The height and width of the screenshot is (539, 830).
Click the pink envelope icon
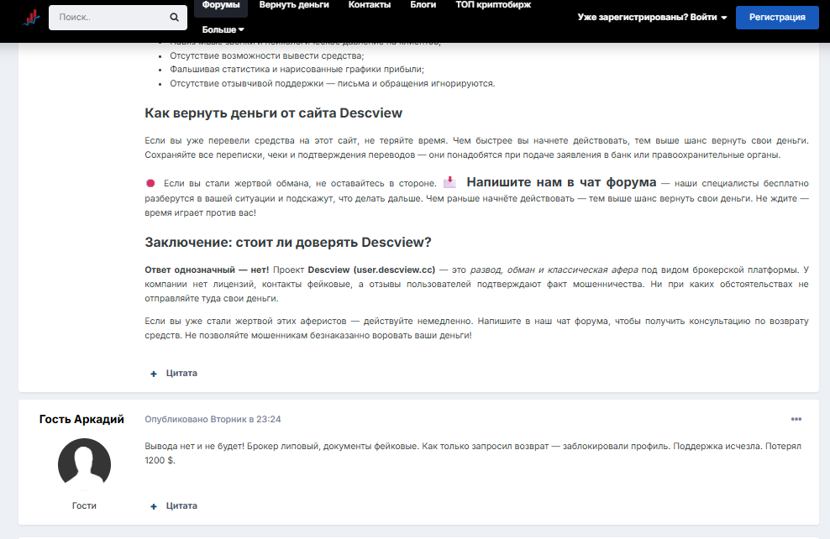[x=450, y=182]
